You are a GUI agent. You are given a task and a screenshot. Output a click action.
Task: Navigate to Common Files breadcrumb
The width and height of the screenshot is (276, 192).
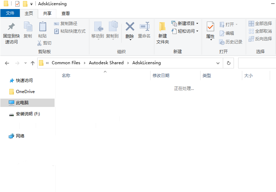coord(66,63)
